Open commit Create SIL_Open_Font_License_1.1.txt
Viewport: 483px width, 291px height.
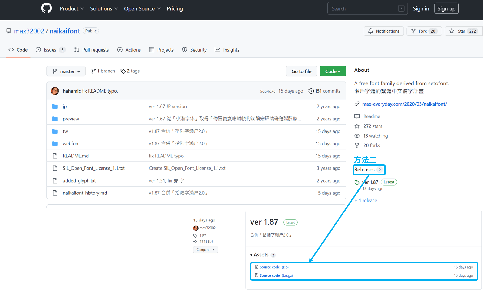[187, 168]
